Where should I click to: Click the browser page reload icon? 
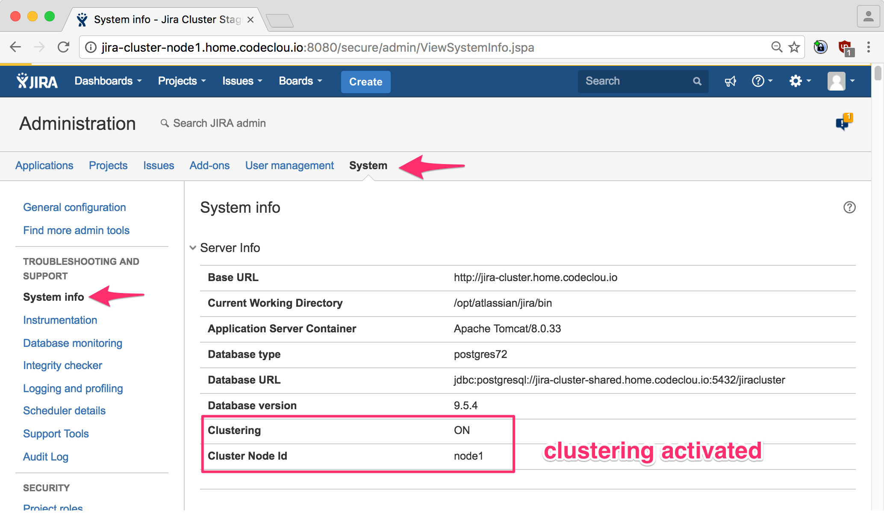tap(63, 47)
